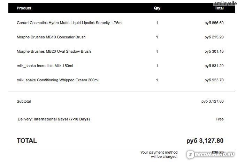Viewport: 238px width, 162px height.
Task: Click the iRecommend.ru watermark logo
Action: [211, 154]
